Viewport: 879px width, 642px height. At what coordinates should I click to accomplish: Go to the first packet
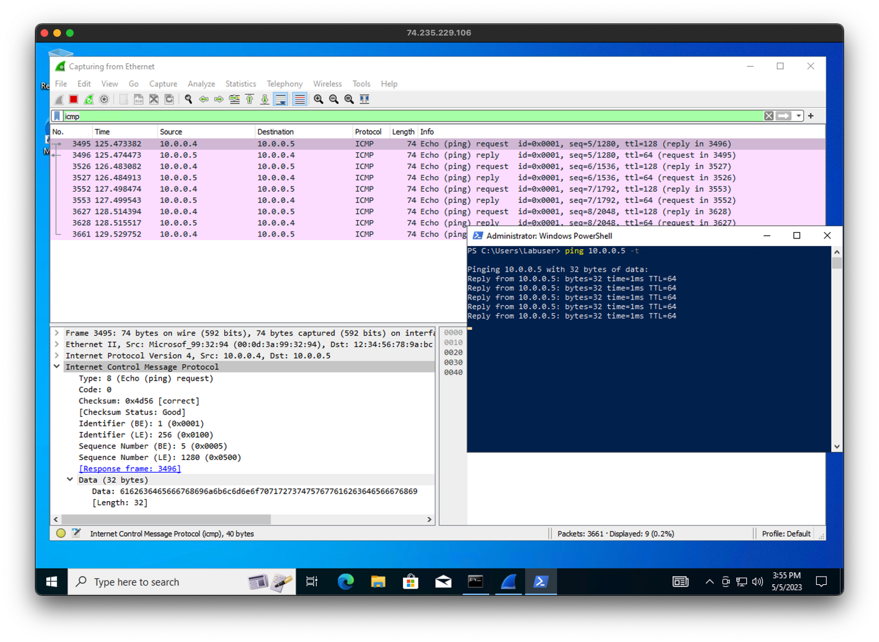tap(249, 99)
